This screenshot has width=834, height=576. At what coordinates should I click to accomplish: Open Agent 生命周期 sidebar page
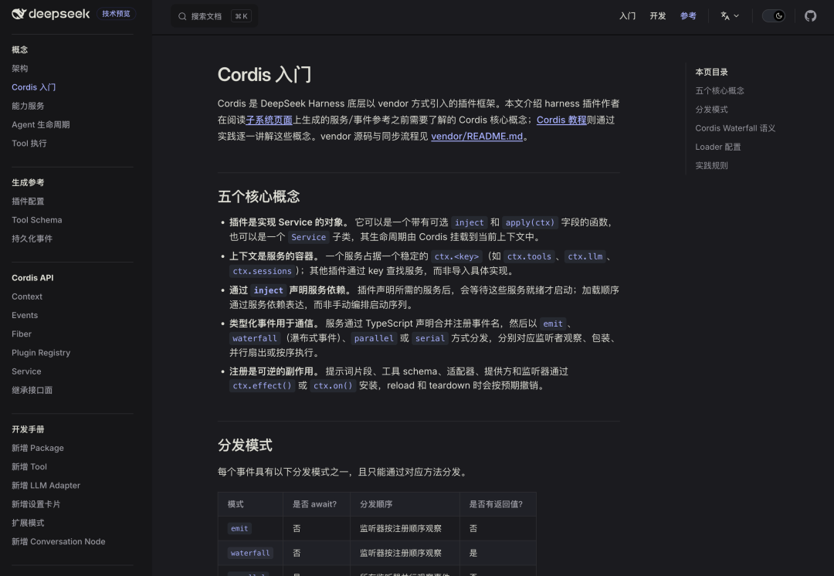click(x=40, y=124)
